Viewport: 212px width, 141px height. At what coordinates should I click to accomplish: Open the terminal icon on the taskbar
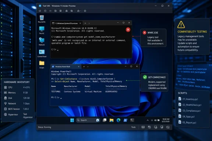click(x=132, y=120)
